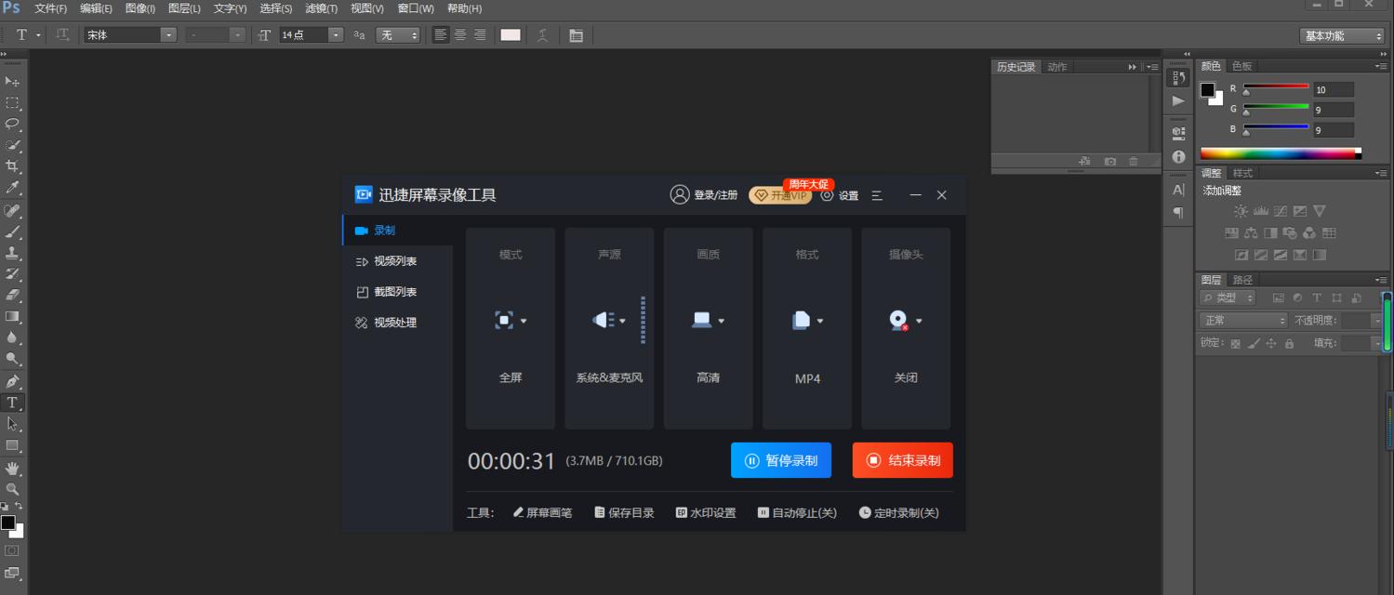
Task: Select the Eraser tool
Action: coord(12,295)
